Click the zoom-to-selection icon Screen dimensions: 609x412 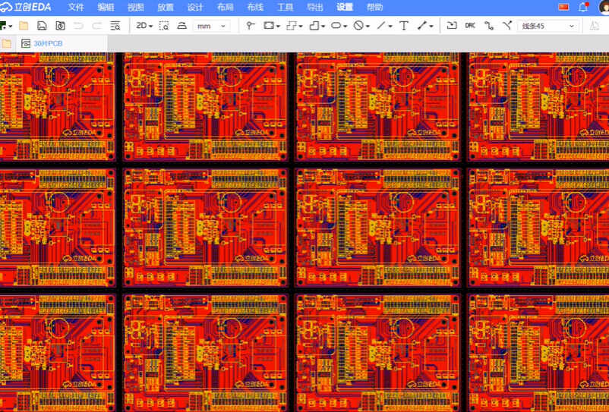click(x=164, y=26)
